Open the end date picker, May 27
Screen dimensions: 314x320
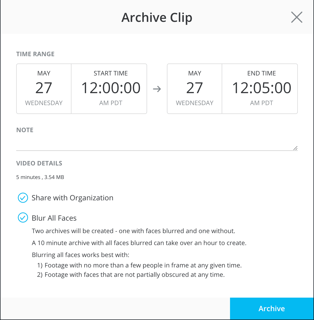[195, 89]
